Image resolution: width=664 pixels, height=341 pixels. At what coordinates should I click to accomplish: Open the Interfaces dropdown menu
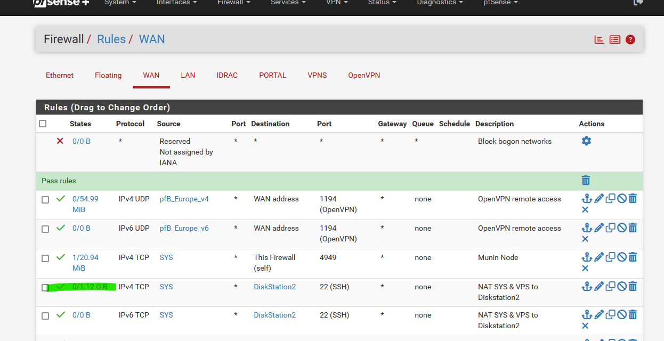tap(177, 3)
